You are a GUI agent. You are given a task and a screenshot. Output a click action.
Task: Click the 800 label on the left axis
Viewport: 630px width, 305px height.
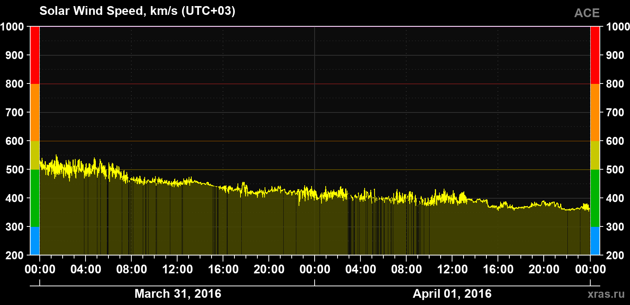[x=15, y=84]
